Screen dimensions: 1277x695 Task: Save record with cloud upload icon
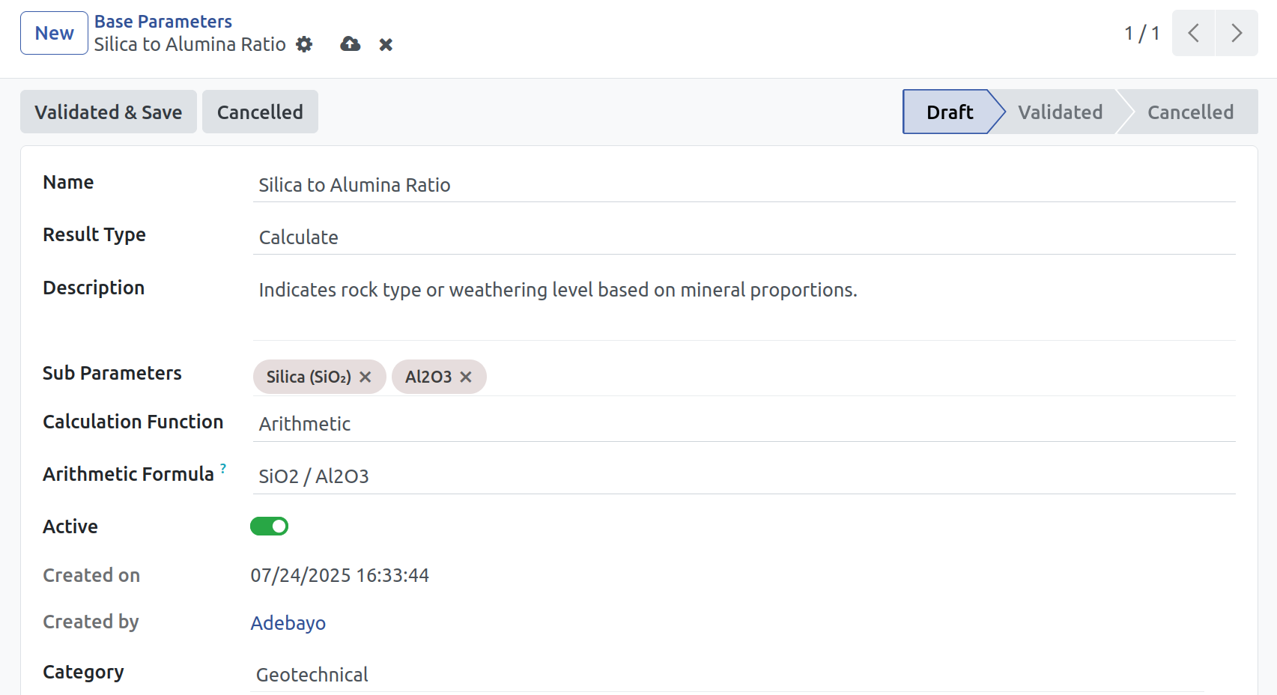click(x=350, y=44)
